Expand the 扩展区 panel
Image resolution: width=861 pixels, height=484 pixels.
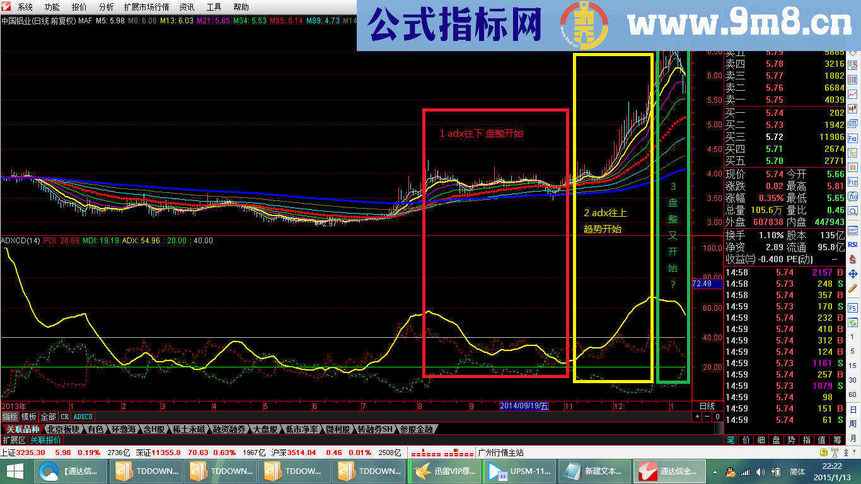(x=13, y=440)
